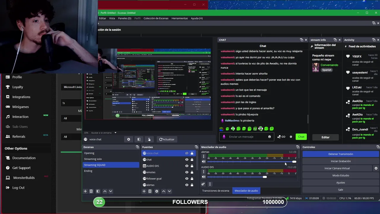Hide the AUDIO DIS source
This screenshot has height=214, width=380.
[187, 166]
